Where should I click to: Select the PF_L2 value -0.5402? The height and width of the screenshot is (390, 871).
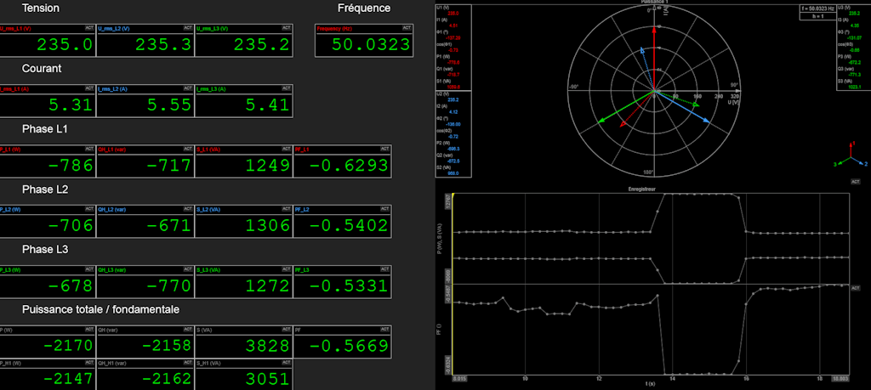coord(348,225)
